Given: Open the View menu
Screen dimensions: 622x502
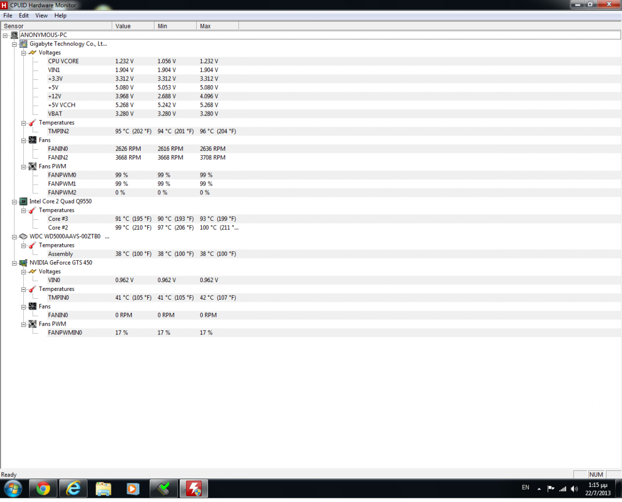Looking at the screenshot, I should click(x=41, y=16).
